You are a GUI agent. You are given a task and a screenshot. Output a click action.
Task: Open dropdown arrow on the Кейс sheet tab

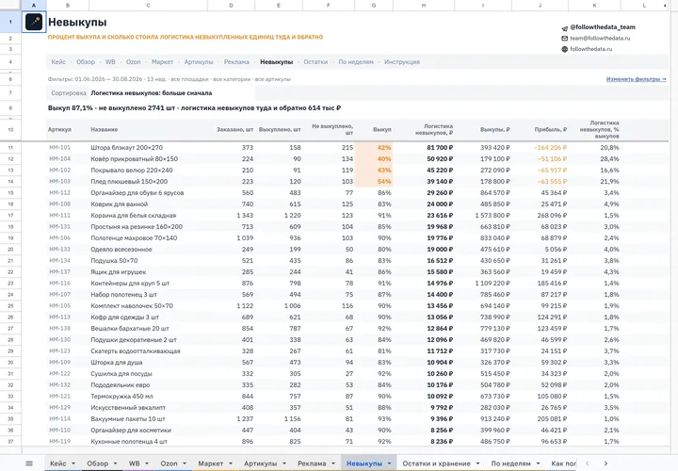[73, 463]
